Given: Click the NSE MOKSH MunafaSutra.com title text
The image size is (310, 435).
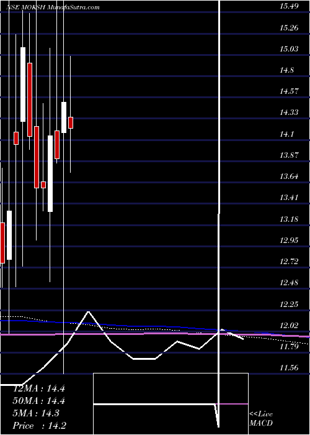Looking at the screenshot, I should [53, 7].
